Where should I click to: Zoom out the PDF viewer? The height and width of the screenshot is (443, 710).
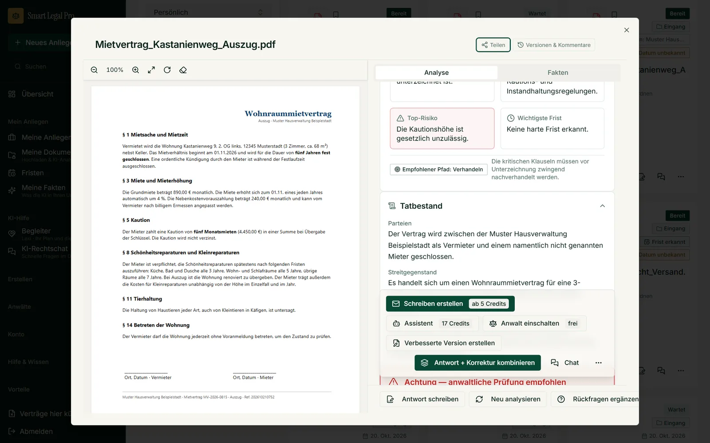[x=94, y=70]
